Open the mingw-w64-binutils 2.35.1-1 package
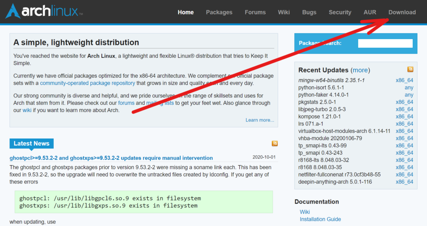Image resolution: width=427 pixels, height=226 pixels. pos(332,80)
